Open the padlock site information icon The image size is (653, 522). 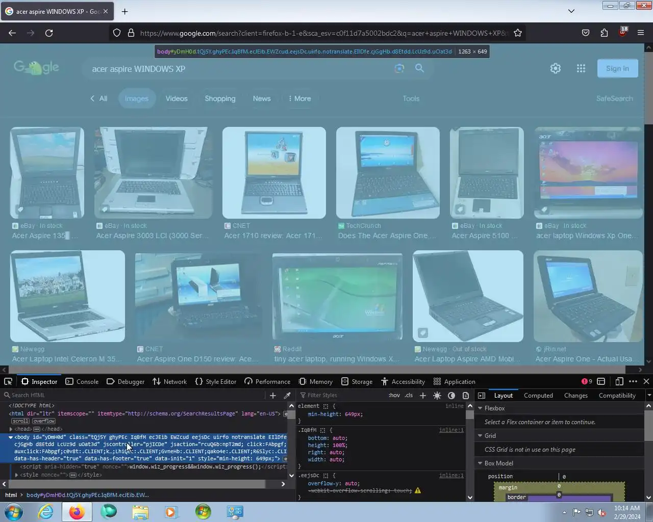(131, 33)
